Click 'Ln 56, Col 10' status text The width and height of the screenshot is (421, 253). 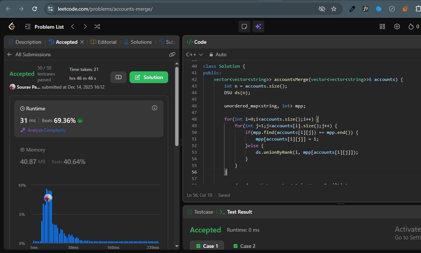[x=199, y=195]
